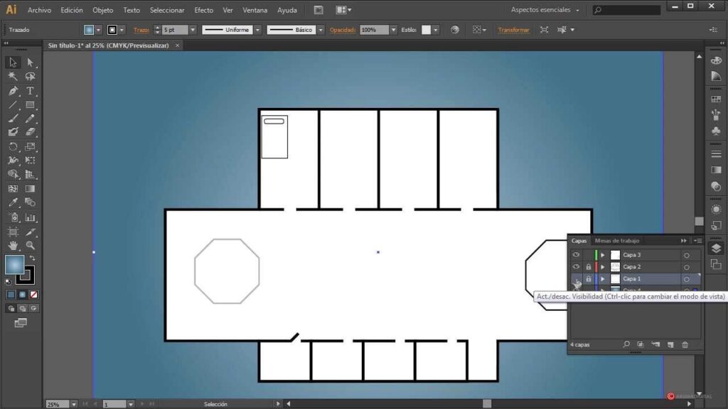Image resolution: width=728 pixels, height=409 pixels.
Task: Expand the Capa 3 layer contents
Action: click(603, 255)
